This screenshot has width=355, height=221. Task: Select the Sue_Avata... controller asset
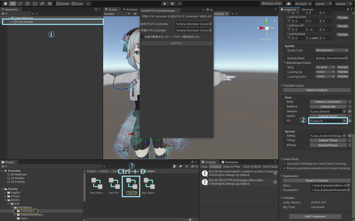97,186
